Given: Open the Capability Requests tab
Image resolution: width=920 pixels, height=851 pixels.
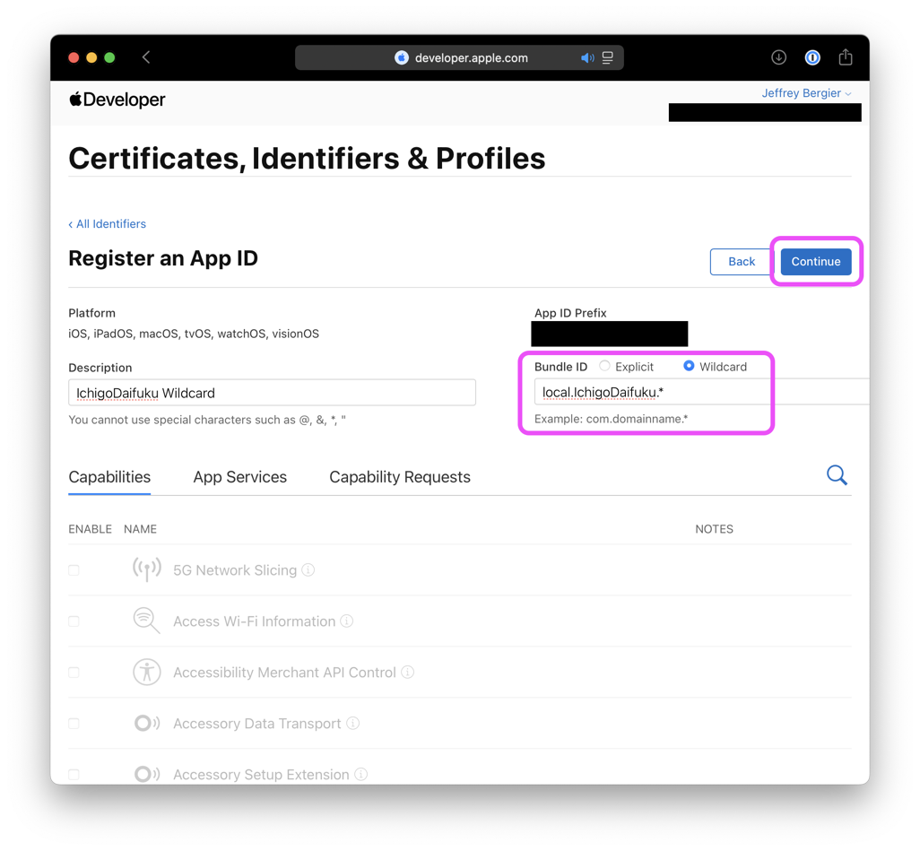Looking at the screenshot, I should point(400,477).
